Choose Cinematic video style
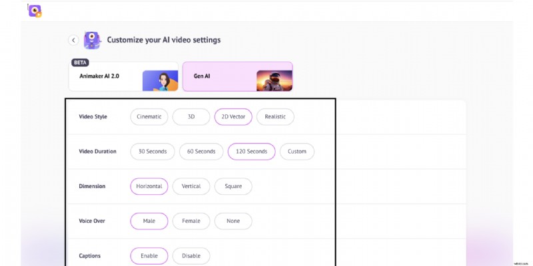The image size is (533, 266). (x=149, y=116)
